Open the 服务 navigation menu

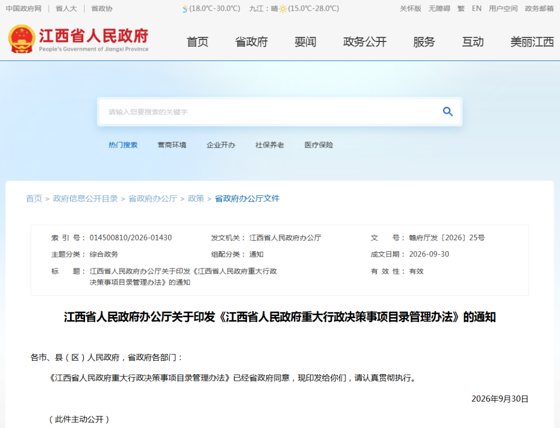click(x=424, y=42)
